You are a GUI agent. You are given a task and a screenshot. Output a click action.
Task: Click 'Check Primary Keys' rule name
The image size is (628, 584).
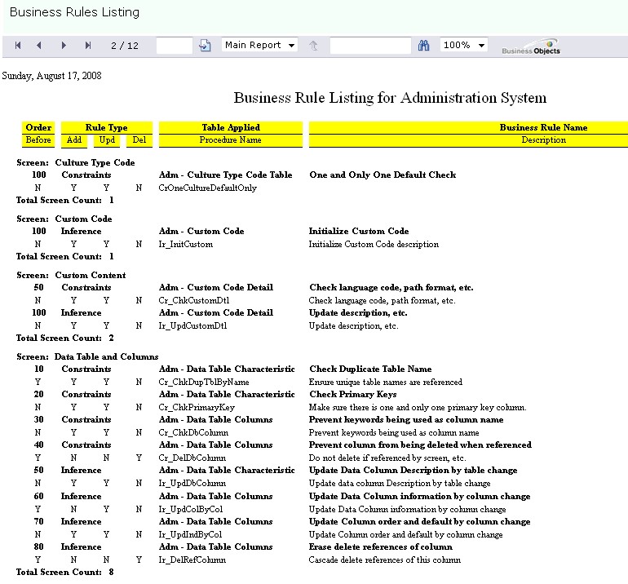pos(353,394)
